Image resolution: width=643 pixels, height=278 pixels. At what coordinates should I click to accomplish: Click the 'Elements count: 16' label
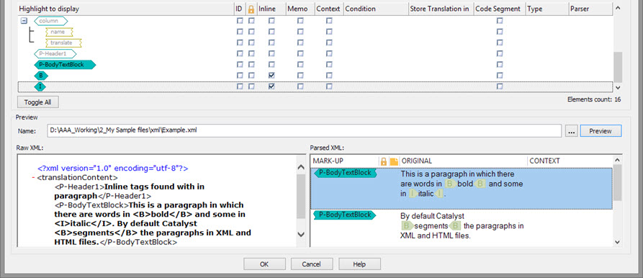594,99
